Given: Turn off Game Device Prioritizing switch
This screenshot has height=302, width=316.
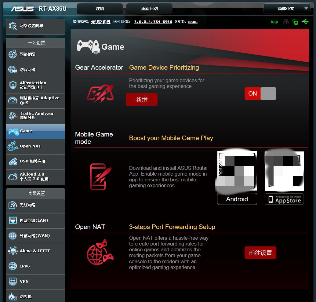Looking at the screenshot, I should tap(260, 94).
